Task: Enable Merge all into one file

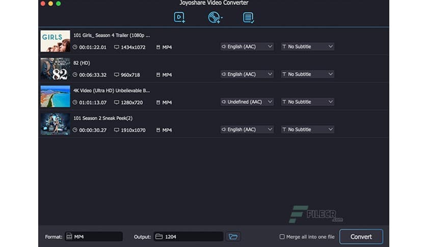Action: pyautogui.click(x=282, y=237)
